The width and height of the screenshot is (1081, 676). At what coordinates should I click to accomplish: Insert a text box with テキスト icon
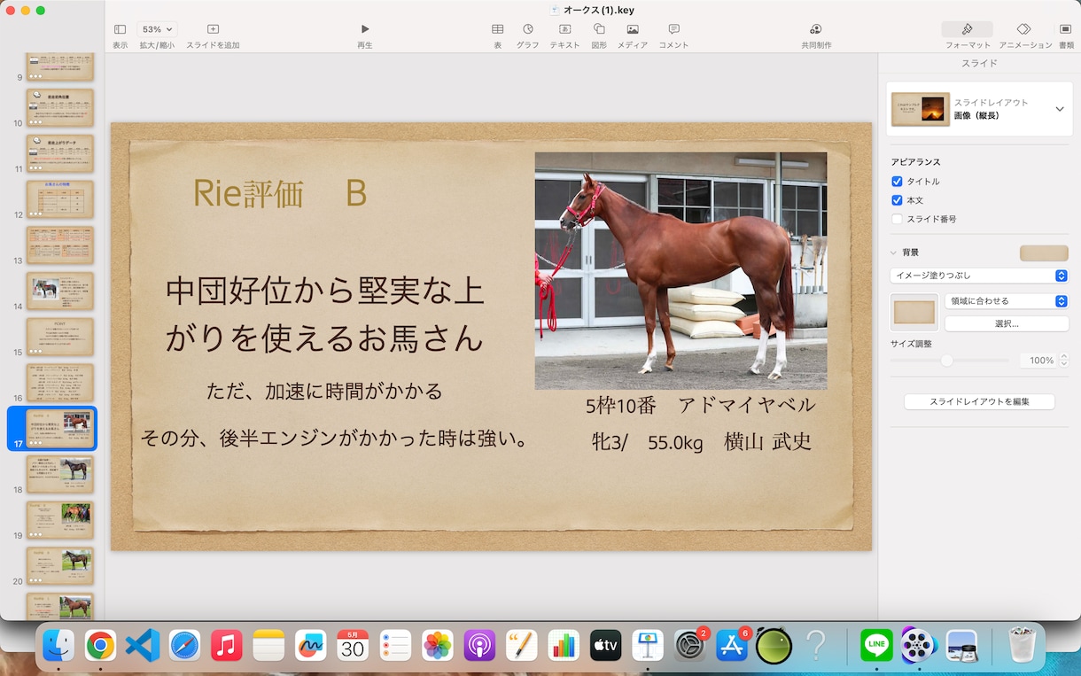tap(564, 29)
